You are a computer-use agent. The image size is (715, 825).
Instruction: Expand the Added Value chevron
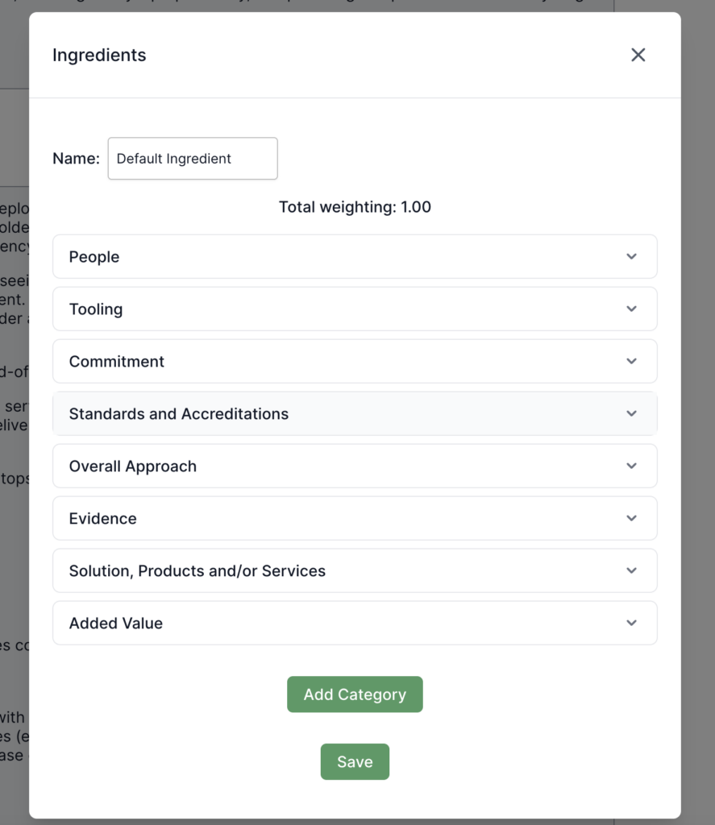coord(631,623)
